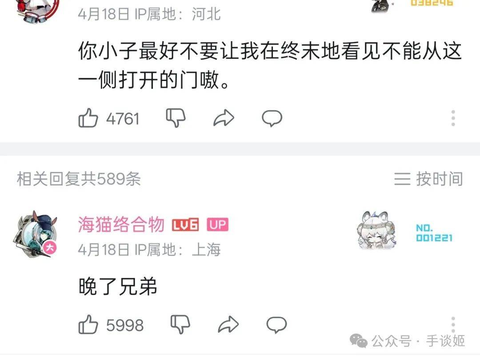The image size is (480, 360).
Task: Share the 晚了兄弟 reply
Action: (228, 324)
